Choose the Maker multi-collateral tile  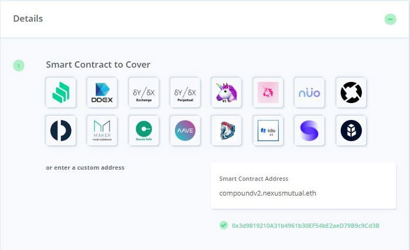click(x=102, y=131)
